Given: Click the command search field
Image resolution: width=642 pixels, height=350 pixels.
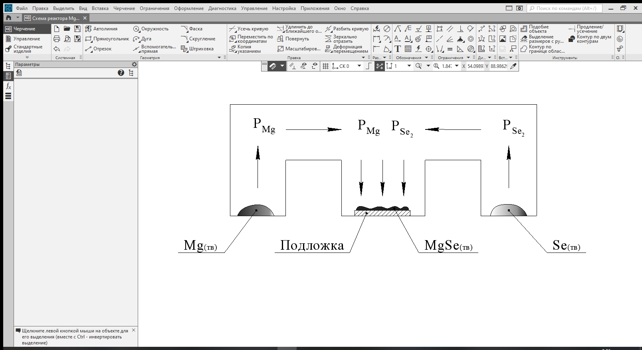Looking at the screenshot, I should pos(564,8).
